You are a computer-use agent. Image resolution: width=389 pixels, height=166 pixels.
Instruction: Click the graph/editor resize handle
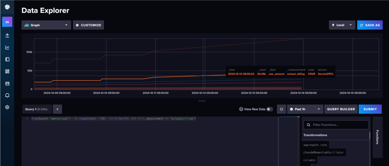click(x=202, y=101)
